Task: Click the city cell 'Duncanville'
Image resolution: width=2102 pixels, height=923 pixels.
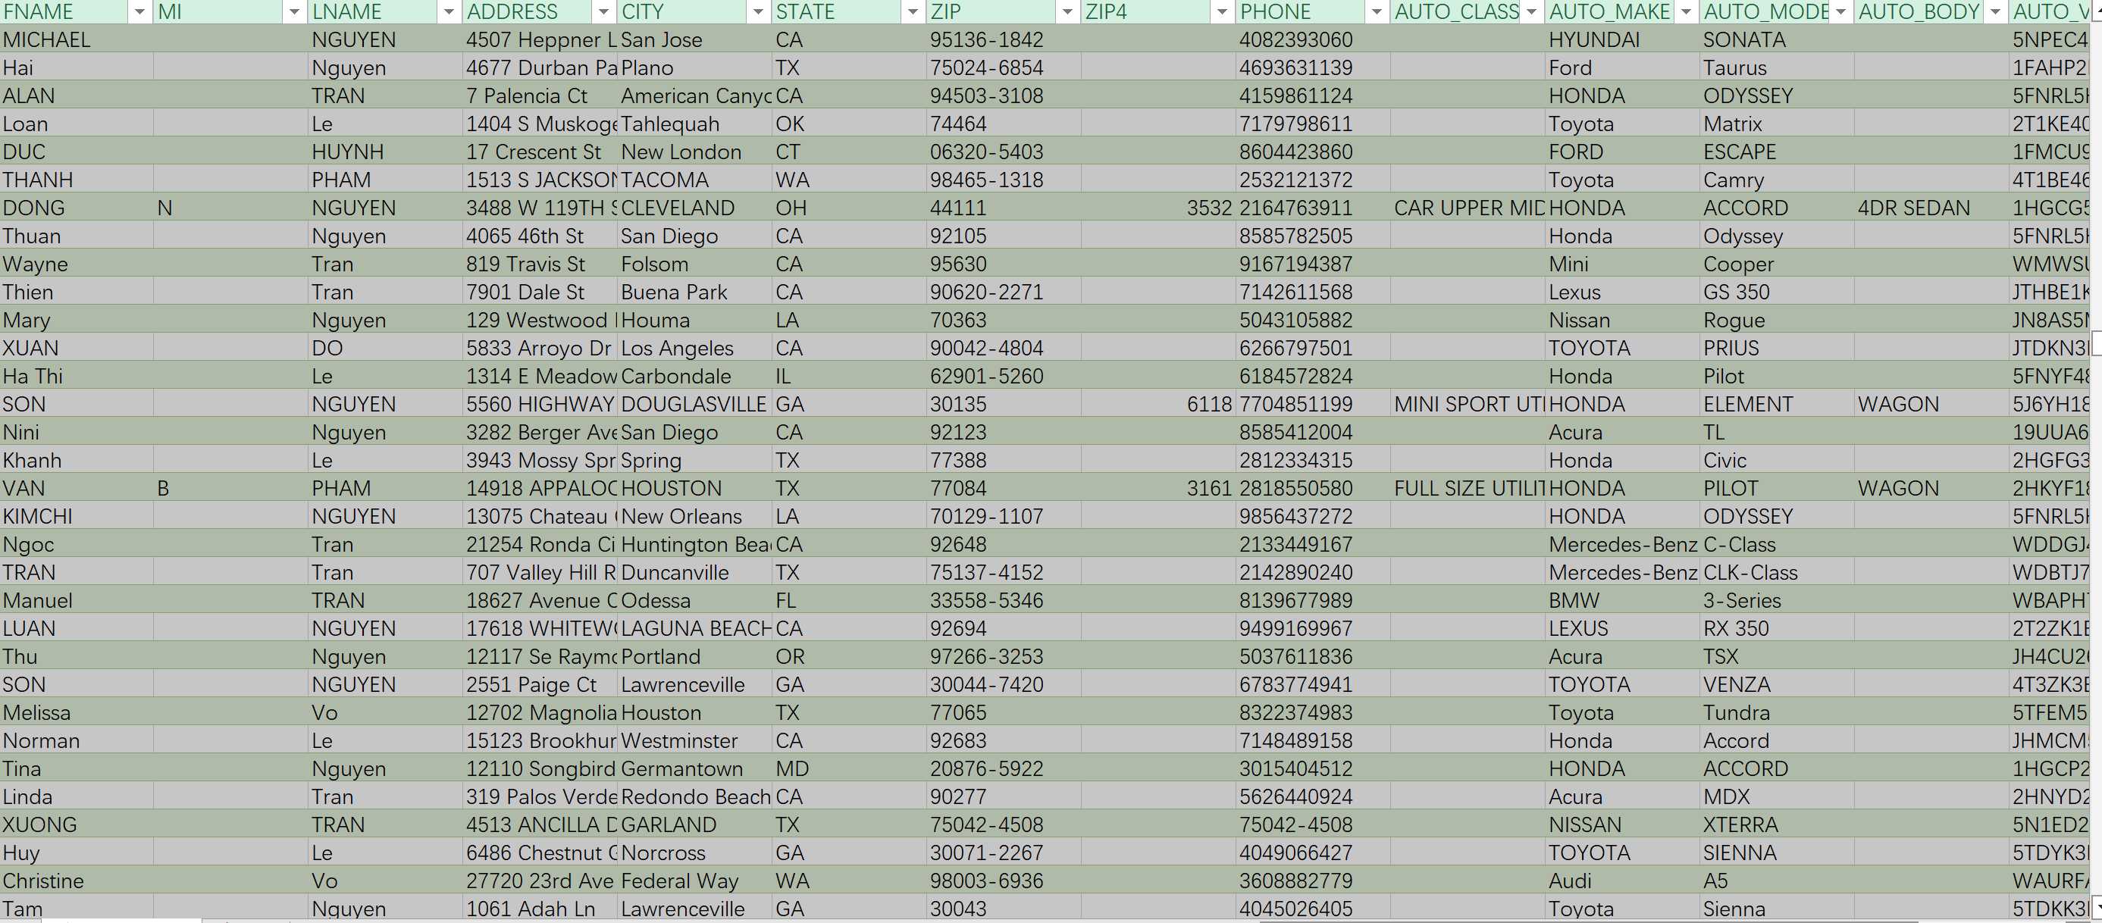Action: coord(694,572)
